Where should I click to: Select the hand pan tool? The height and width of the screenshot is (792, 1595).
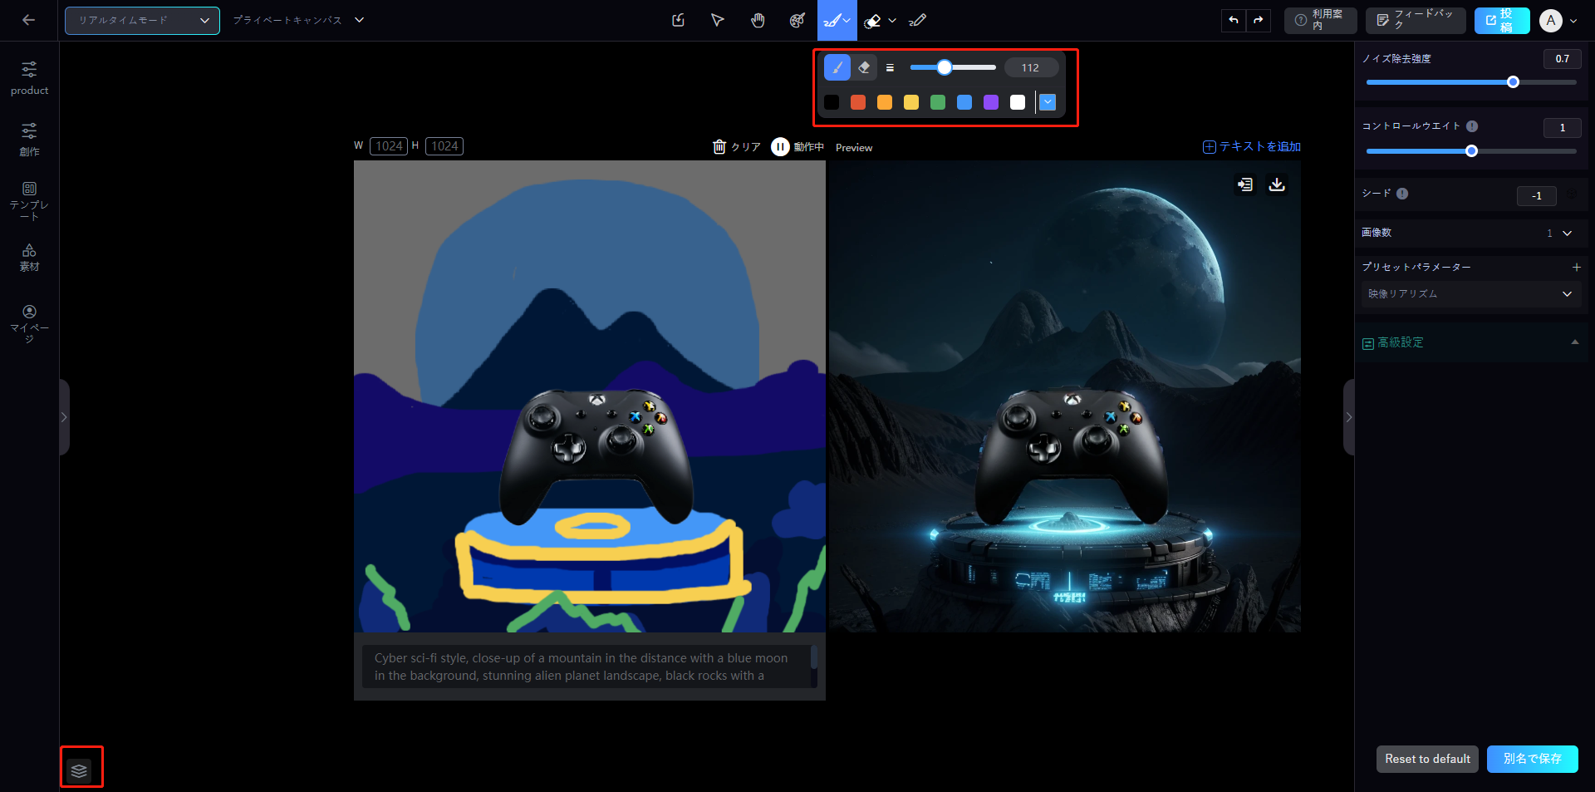(758, 21)
